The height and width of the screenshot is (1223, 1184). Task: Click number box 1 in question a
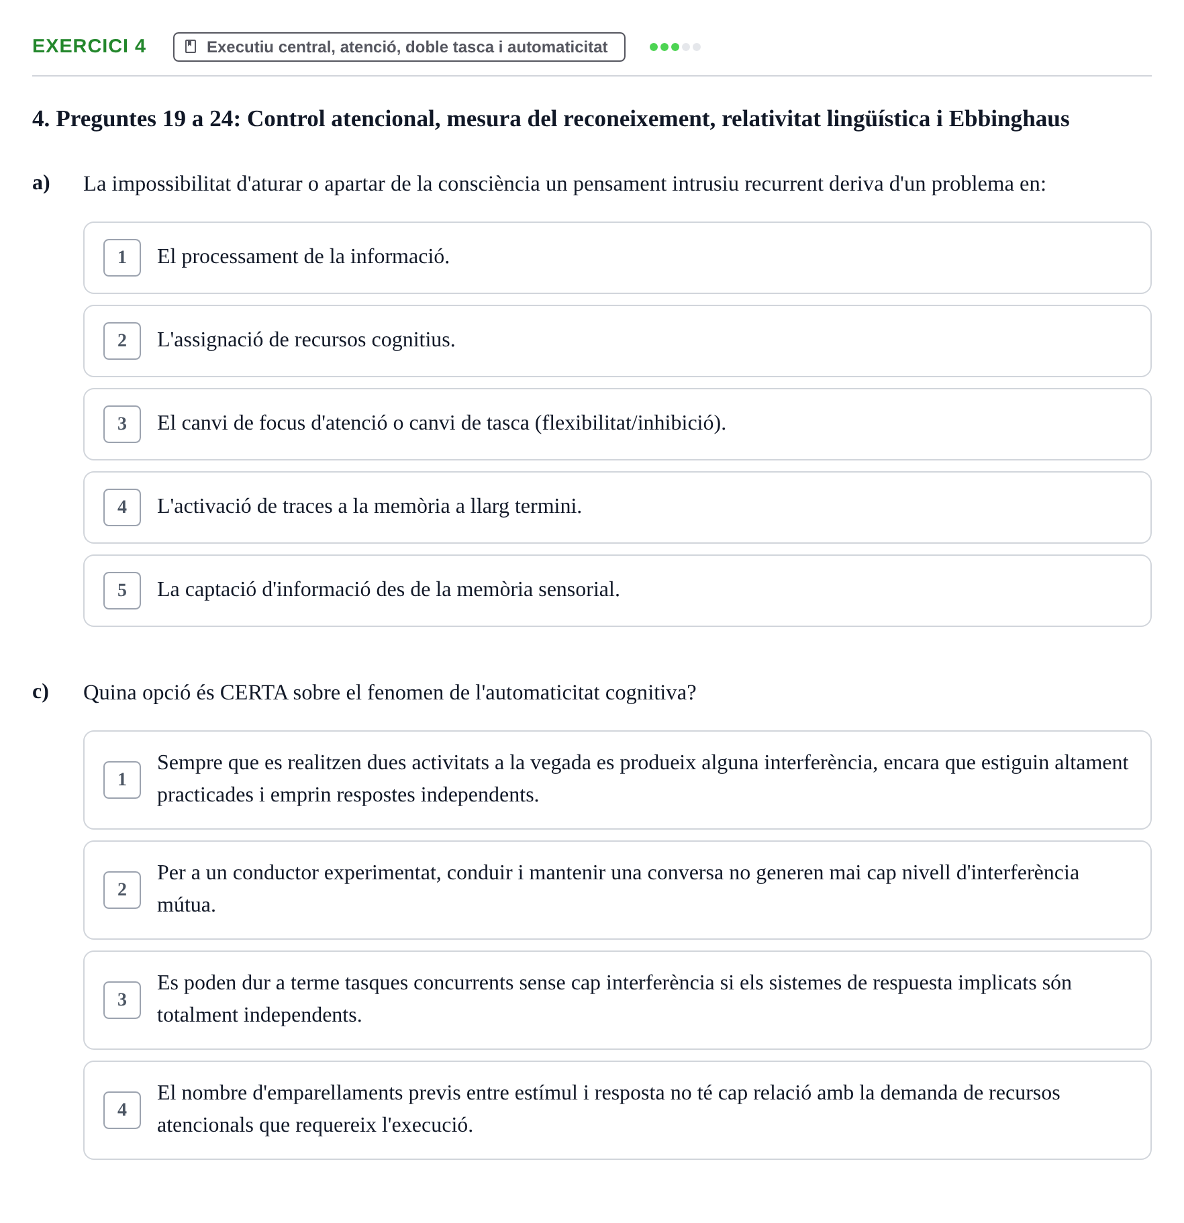122,258
